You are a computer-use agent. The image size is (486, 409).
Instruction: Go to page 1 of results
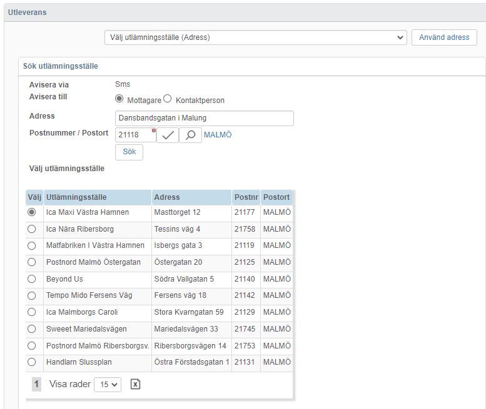click(36, 384)
